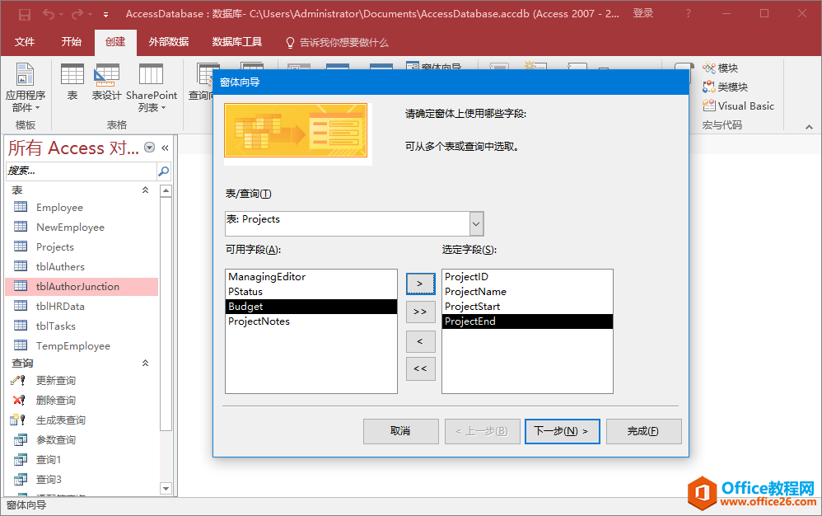The height and width of the screenshot is (516, 822).
Task: Click the 告诉我你想要做什么 search box
Action: click(x=337, y=43)
